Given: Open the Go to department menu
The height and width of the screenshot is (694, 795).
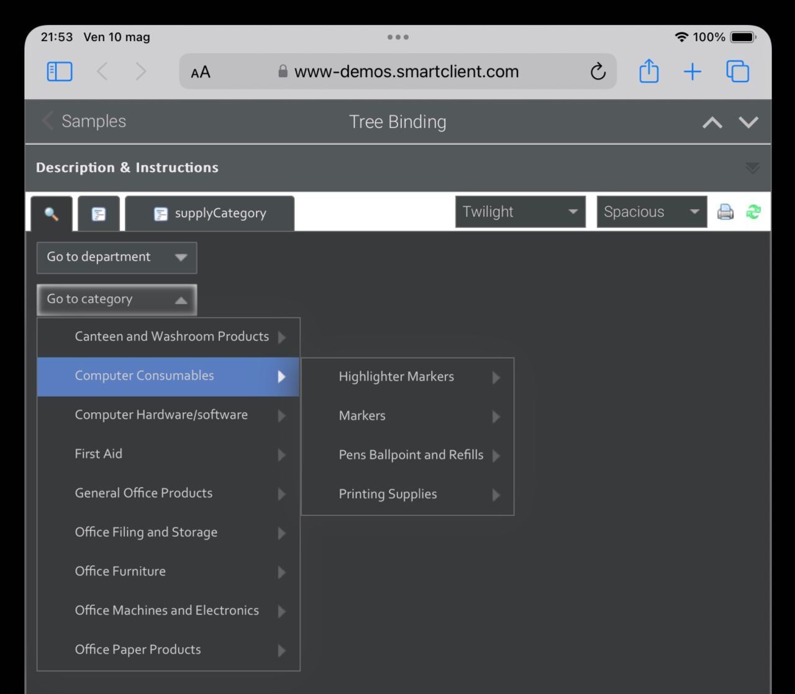Looking at the screenshot, I should coord(117,257).
